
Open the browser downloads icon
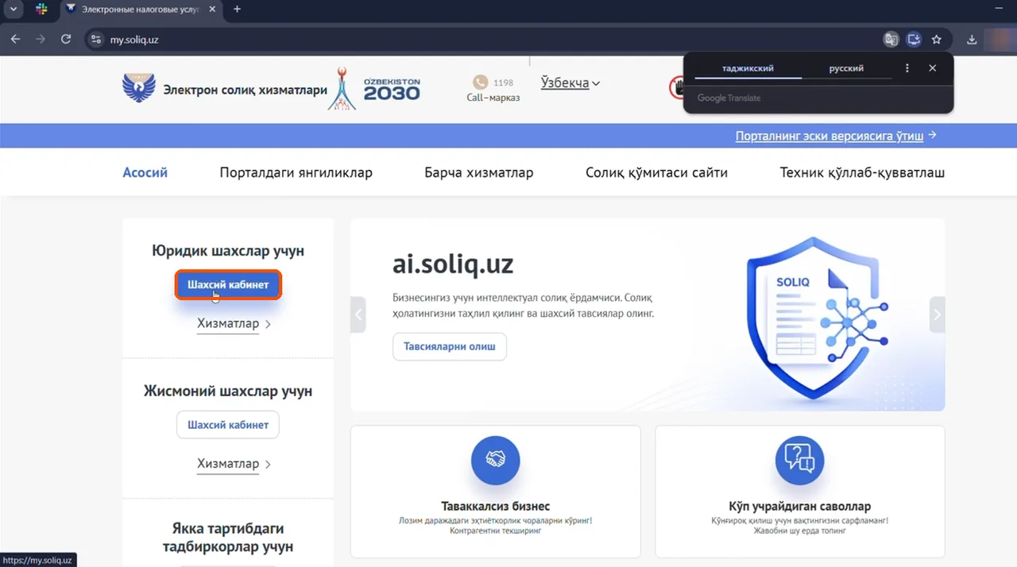click(x=972, y=39)
